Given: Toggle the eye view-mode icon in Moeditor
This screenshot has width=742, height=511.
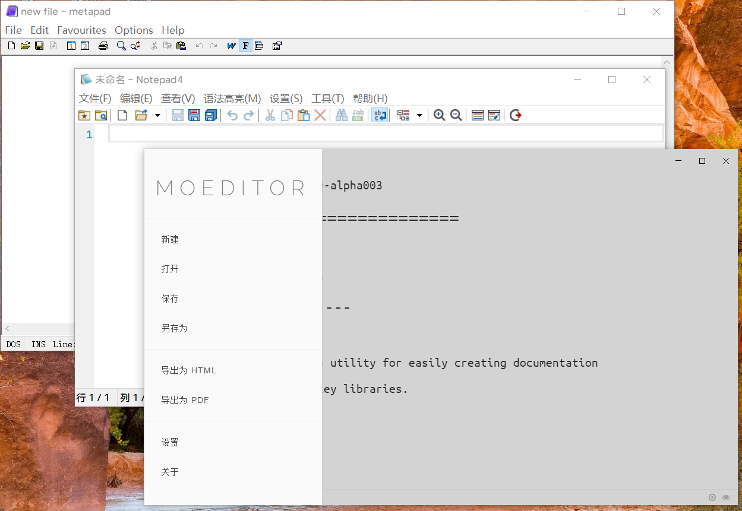Looking at the screenshot, I should point(726,497).
